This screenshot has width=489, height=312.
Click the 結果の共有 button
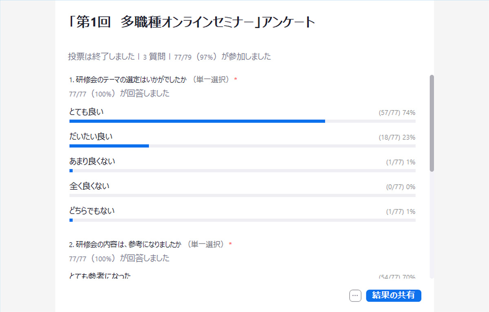tap(393, 296)
